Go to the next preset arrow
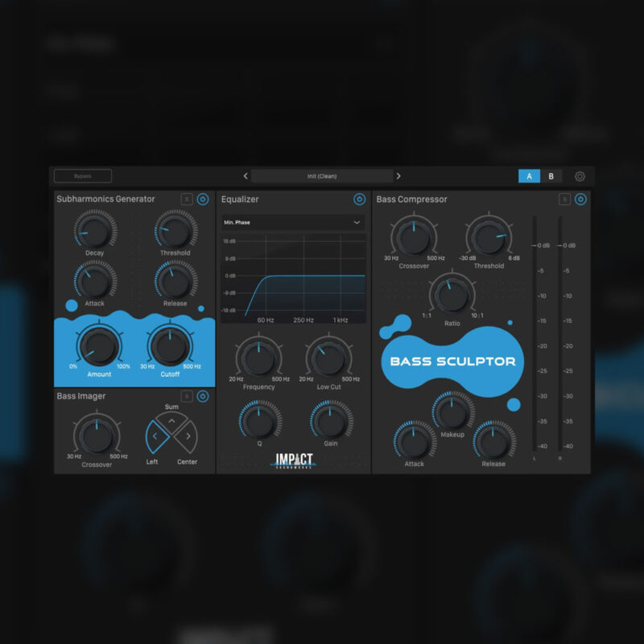Screen dimensions: 644x644 tap(398, 175)
